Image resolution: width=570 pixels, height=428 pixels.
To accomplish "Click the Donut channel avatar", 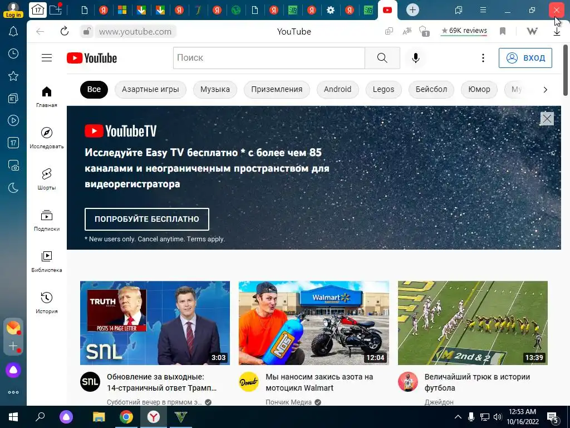I will 249,382.
